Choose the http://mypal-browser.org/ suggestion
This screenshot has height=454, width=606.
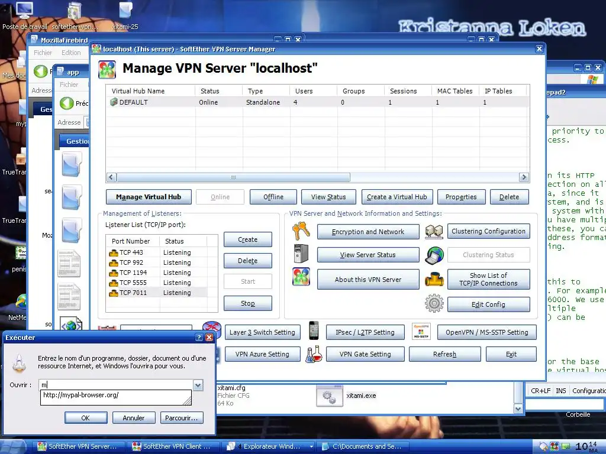115,395
